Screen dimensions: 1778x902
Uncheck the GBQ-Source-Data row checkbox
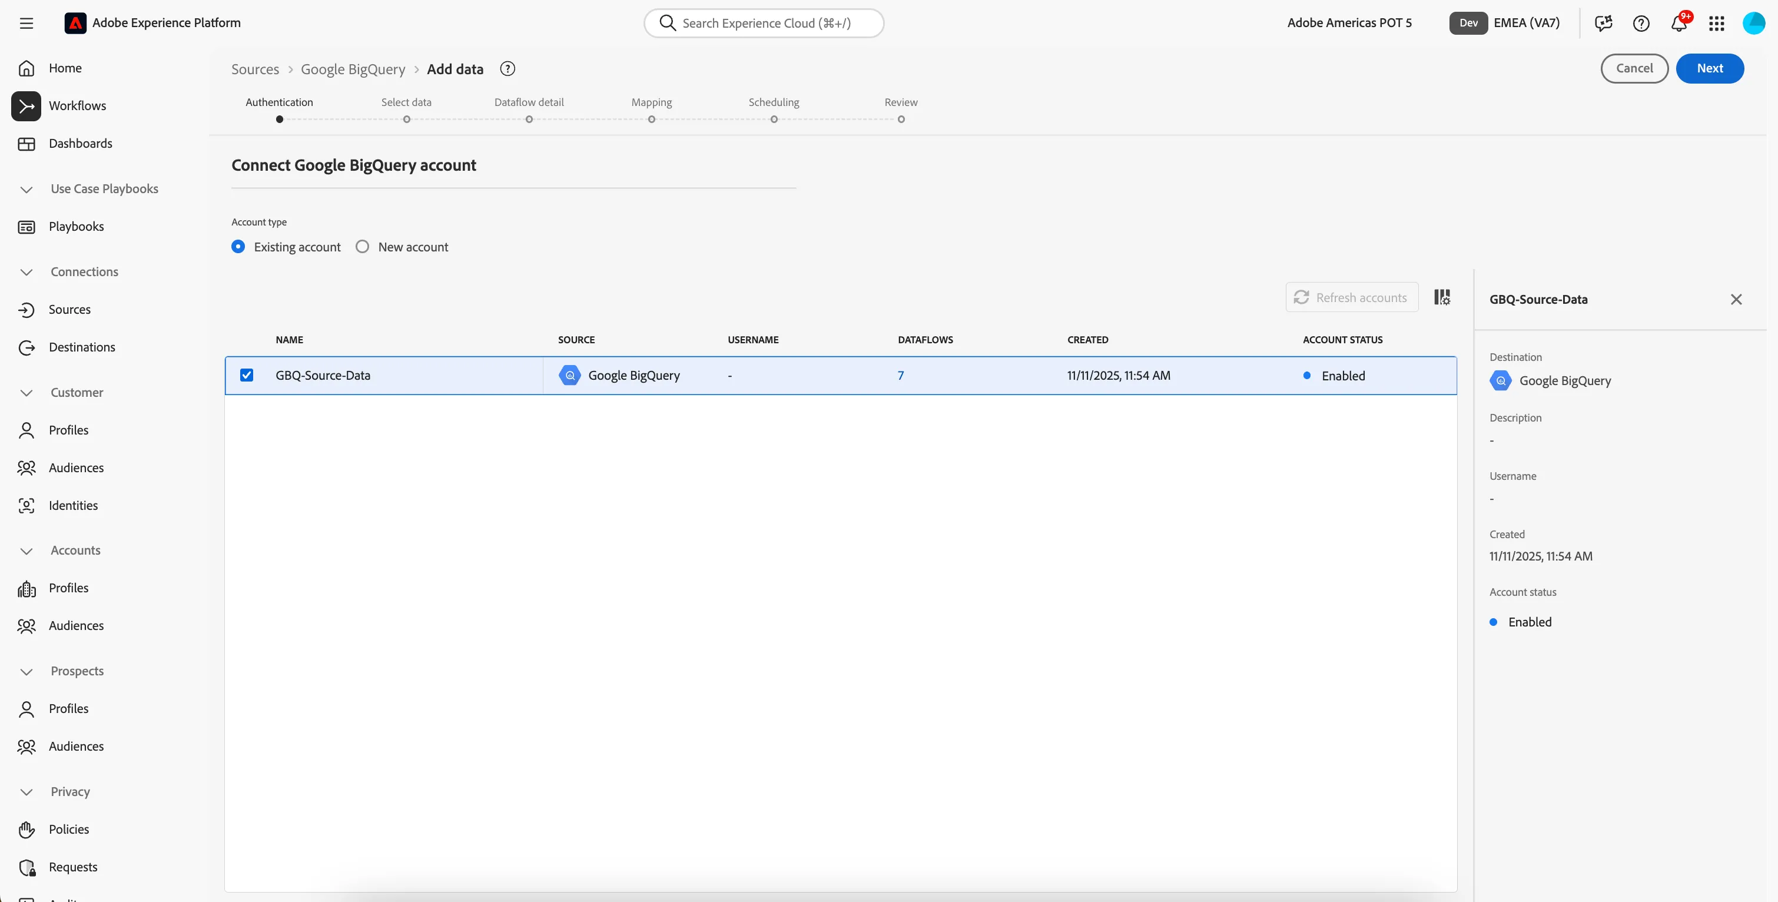pyautogui.click(x=247, y=376)
